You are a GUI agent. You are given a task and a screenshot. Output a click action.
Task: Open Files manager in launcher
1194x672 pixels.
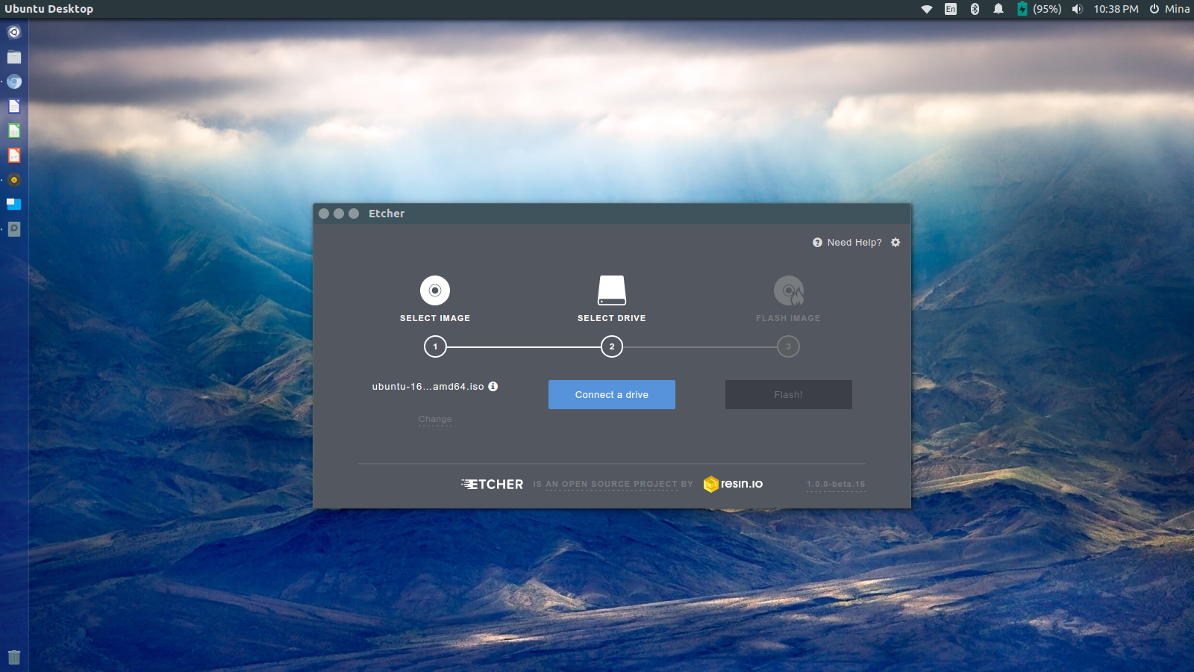point(14,57)
